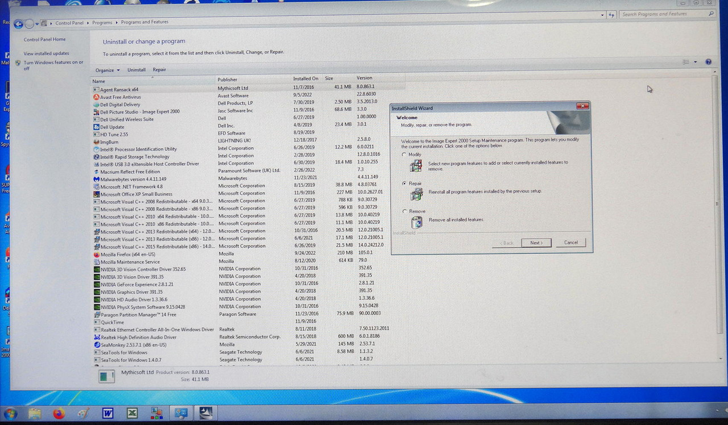Click Uninstall in the command bar
Viewport: 728px width, 425px height.
pos(136,70)
